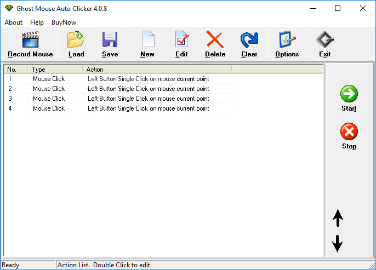
Task: Click the Type column header
Action: [55, 70]
